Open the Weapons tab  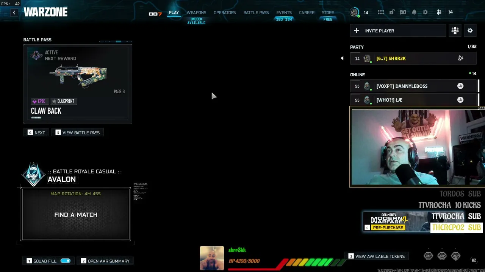coord(196,12)
